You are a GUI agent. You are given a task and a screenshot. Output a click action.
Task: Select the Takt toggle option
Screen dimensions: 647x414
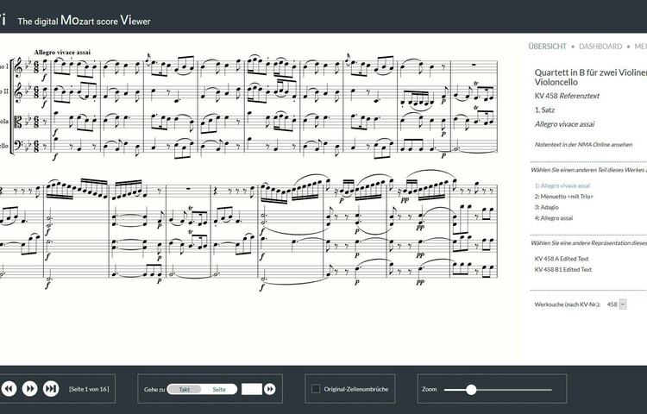(x=185, y=389)
